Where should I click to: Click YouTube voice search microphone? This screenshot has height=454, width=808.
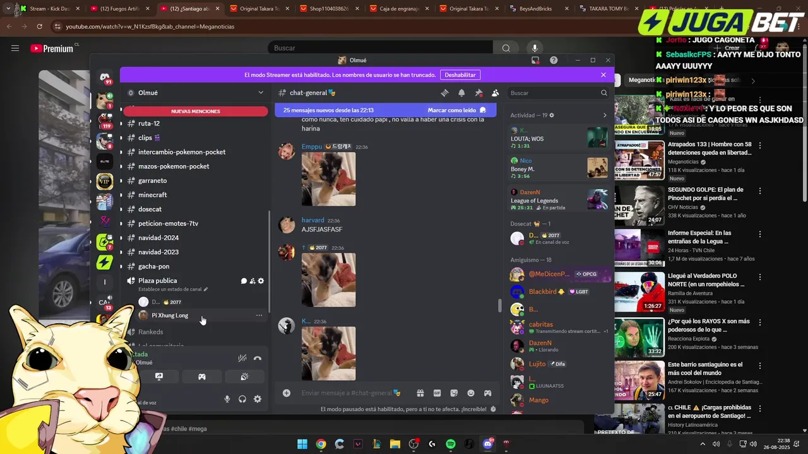coord(535,48)
